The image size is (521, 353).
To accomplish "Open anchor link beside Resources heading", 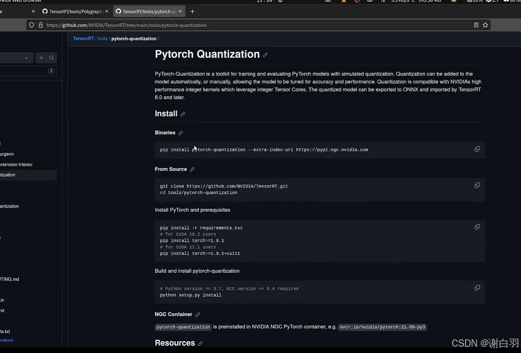I will point(200,343).
